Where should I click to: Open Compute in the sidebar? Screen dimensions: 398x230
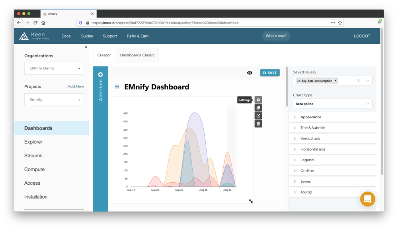click(x=34, y=169)
